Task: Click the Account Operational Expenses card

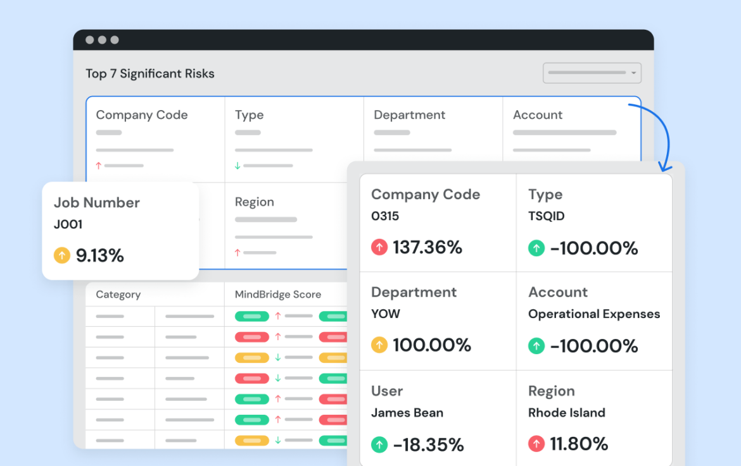Action: pyautogui.click(x=594, y=321)
